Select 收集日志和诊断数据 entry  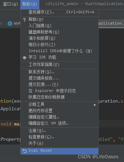[59, 97]
